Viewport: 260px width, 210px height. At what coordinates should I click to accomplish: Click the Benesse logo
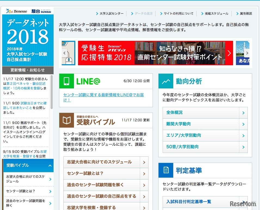[x=16, y=11]
